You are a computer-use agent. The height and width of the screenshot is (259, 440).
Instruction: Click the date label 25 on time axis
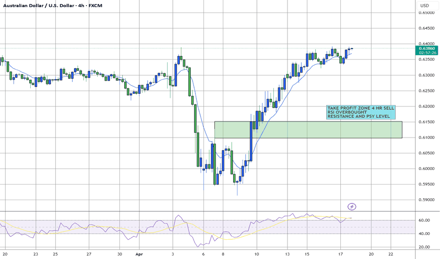click(x=55, y=254)
